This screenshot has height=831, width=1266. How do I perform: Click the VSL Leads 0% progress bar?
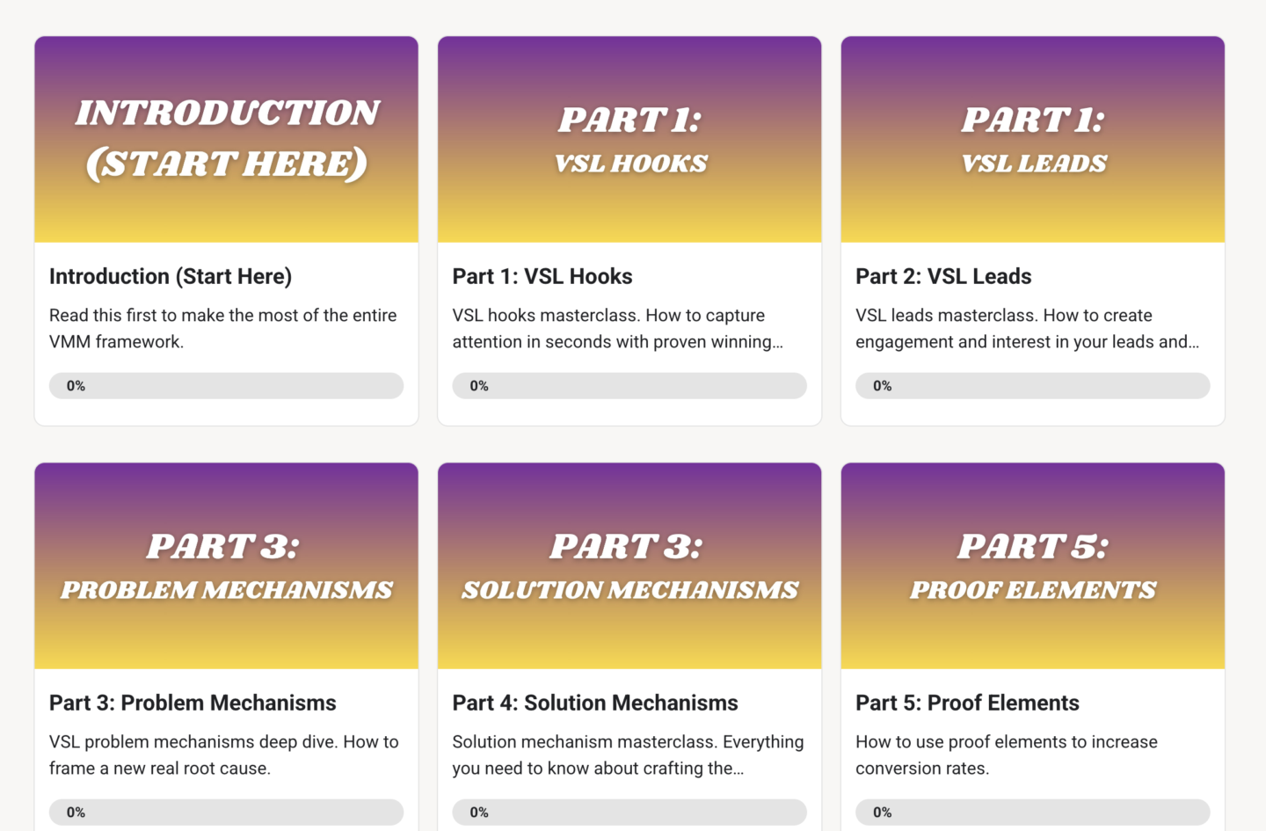(1033, 385)
